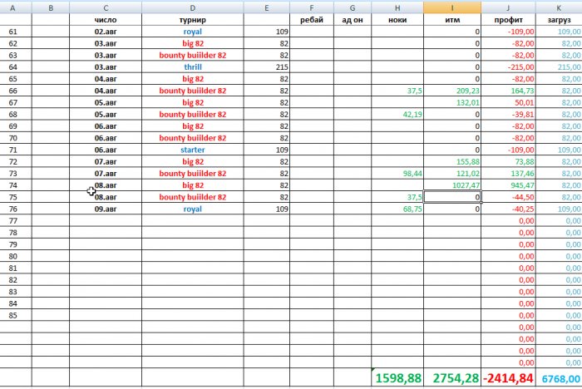582x389 pixels.
Task: Select the itm value '155,88'
Action: pos(452,162)
